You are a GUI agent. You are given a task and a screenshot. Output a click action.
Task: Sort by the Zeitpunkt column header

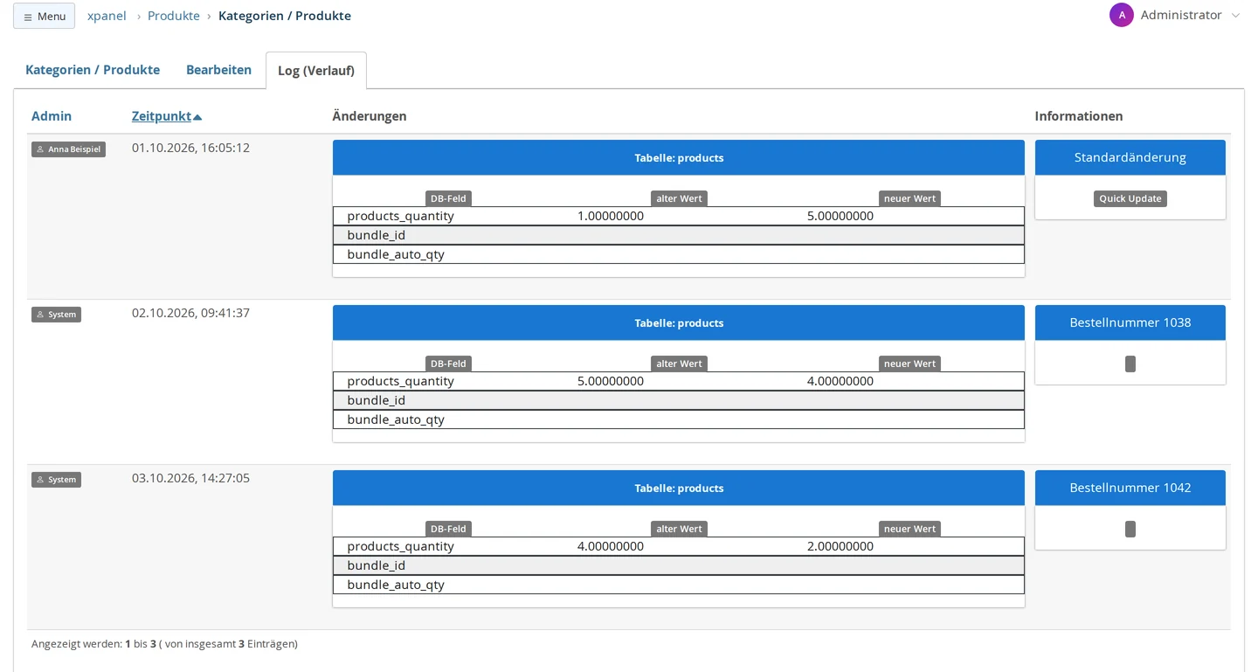click(162, 116)
